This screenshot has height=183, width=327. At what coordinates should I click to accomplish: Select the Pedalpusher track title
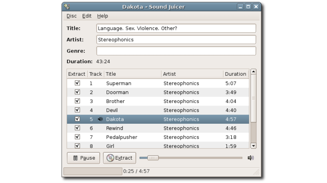tap(122, 137)
